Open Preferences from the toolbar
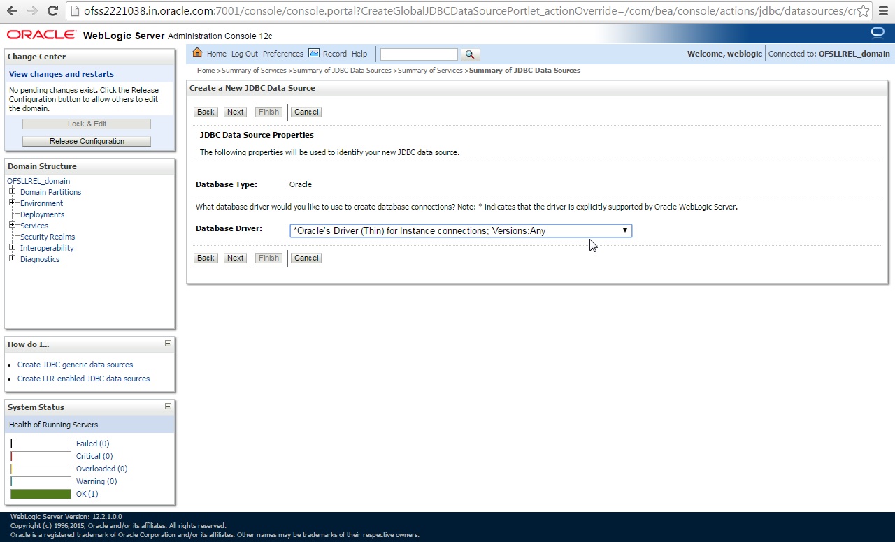Screen dimensions: 895x542 [x=283, y=54]
